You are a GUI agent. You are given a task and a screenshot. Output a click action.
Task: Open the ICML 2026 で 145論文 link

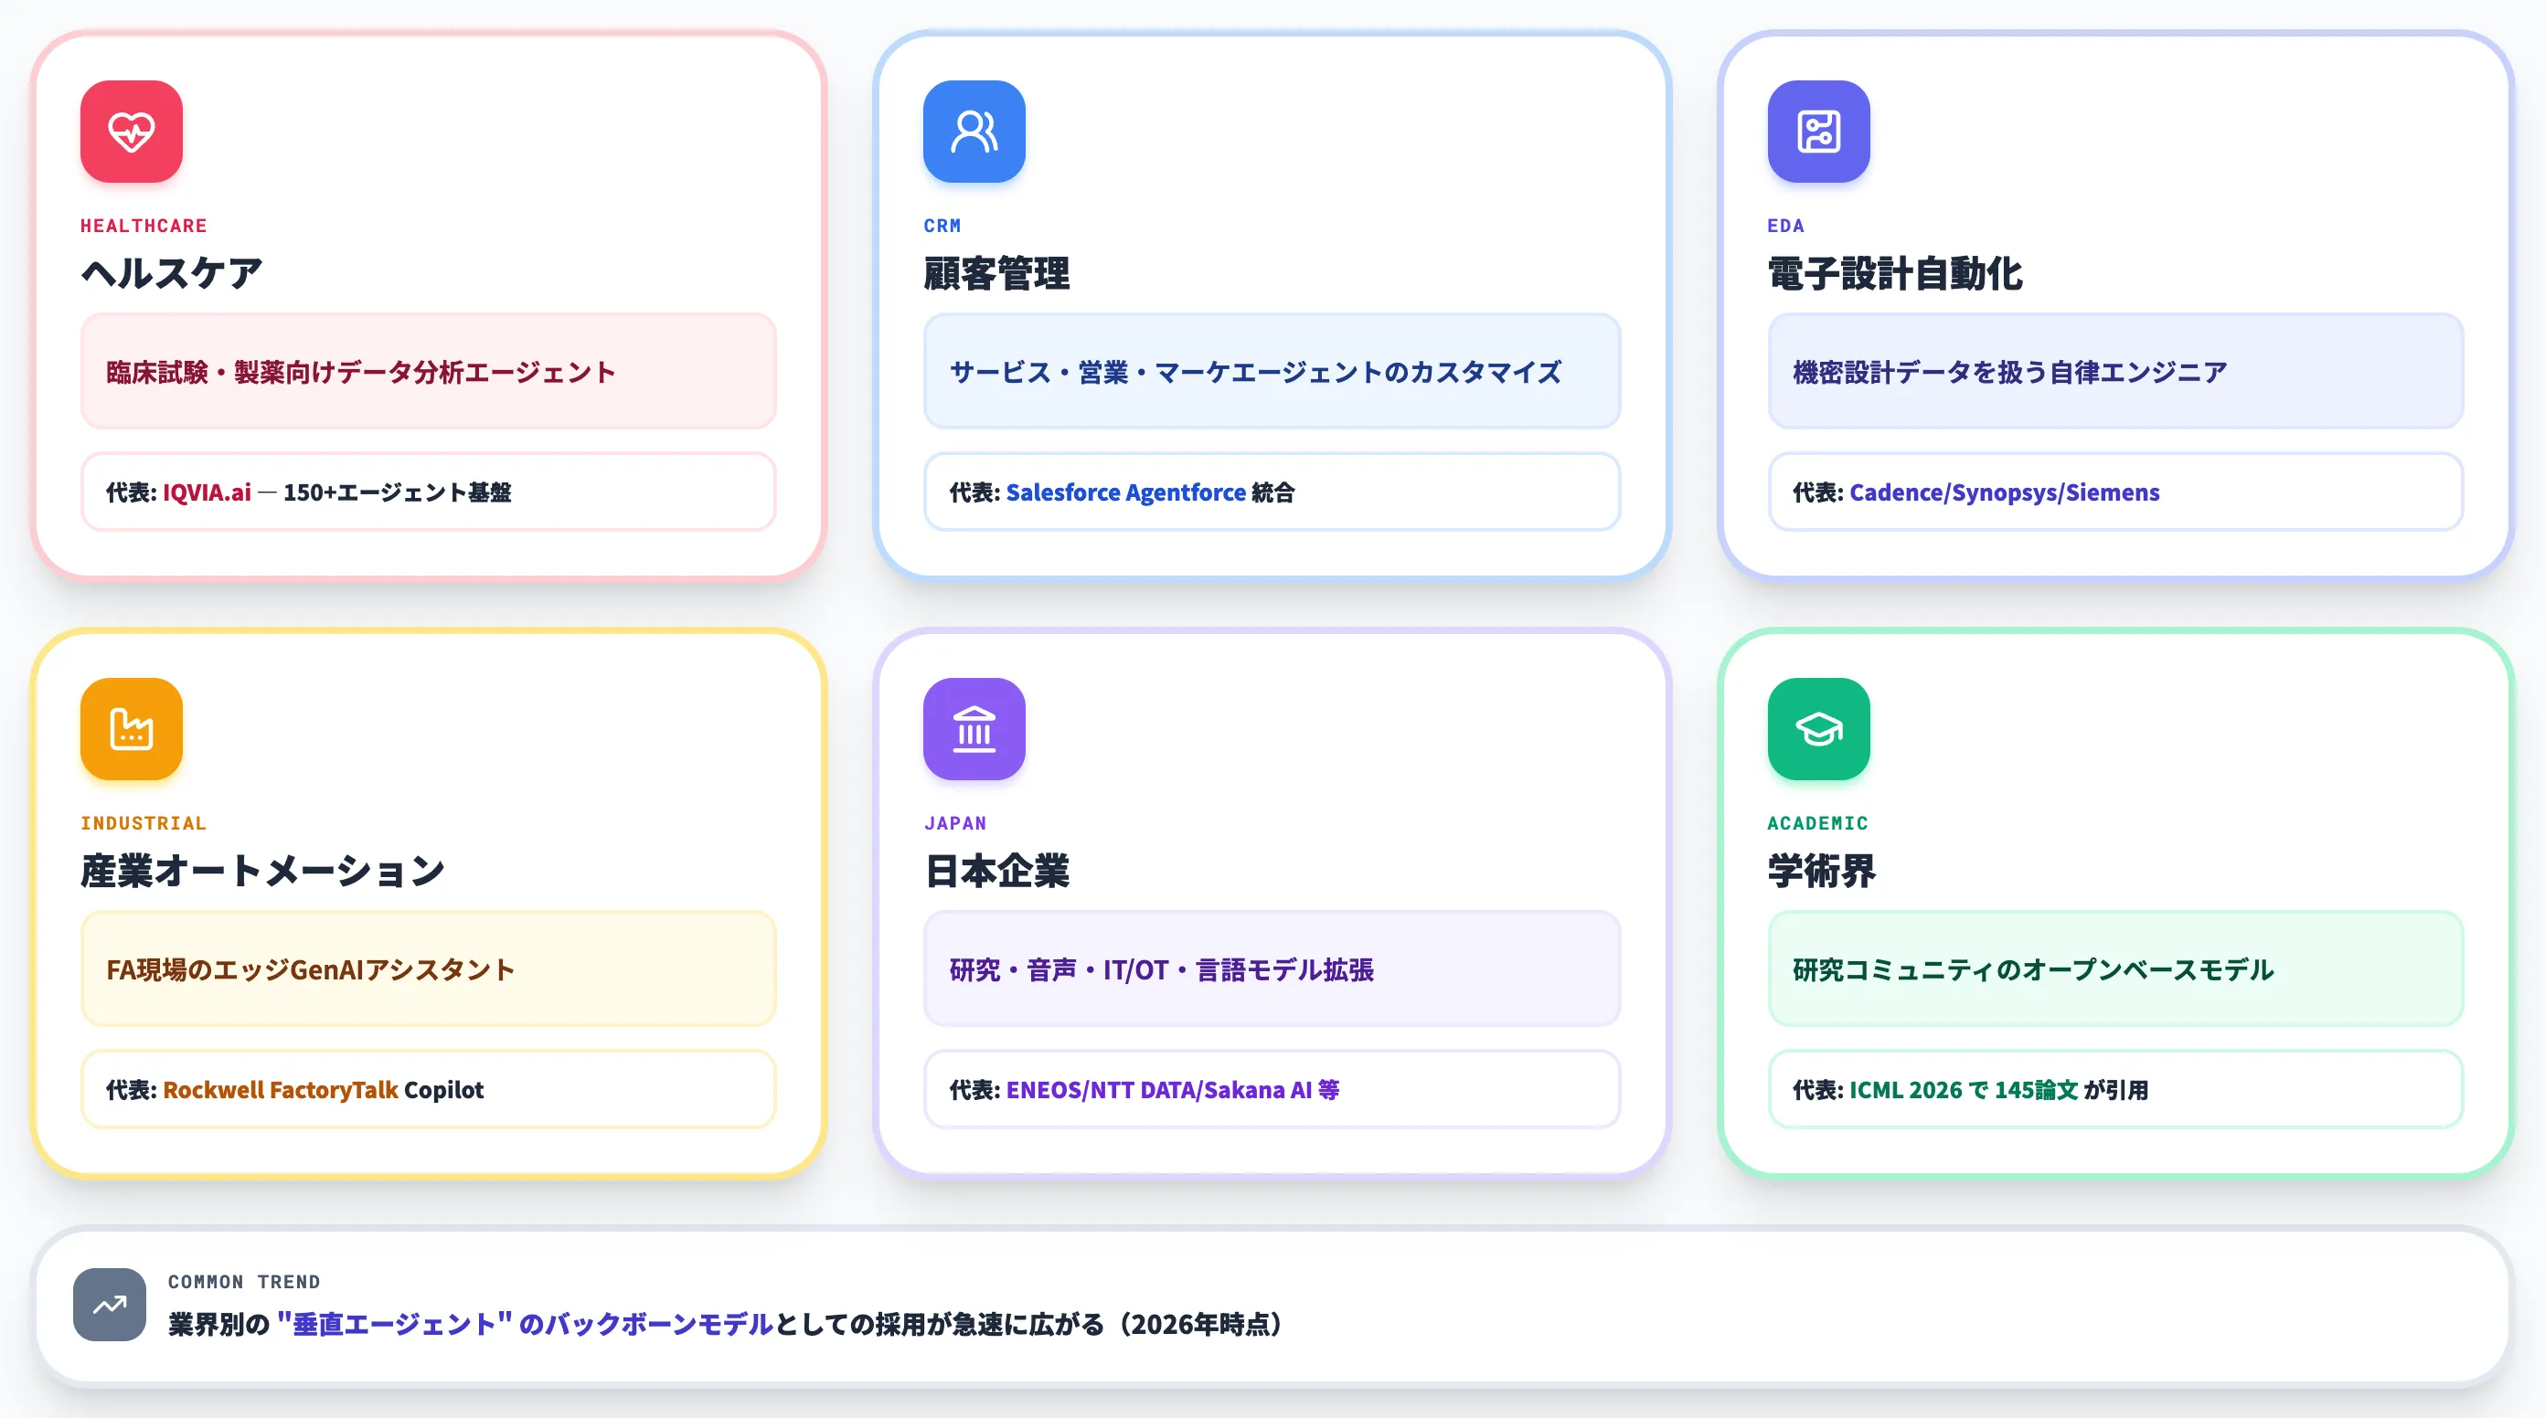1963,1089
